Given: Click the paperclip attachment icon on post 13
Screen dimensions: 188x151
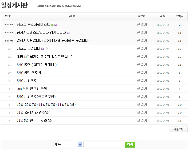Looking at the screenshot, I should point(46,49).
